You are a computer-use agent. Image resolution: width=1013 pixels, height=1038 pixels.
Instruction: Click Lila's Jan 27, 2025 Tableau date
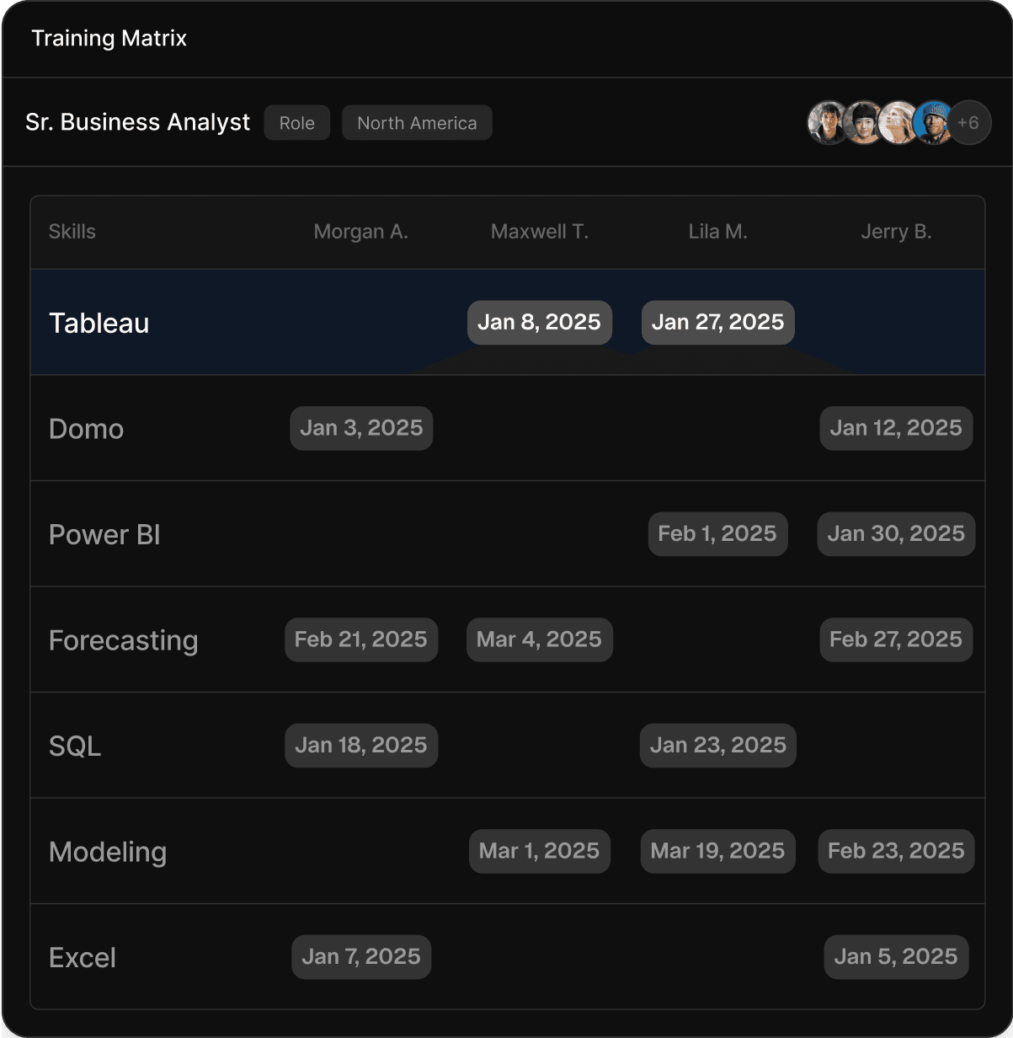(717, 322)
